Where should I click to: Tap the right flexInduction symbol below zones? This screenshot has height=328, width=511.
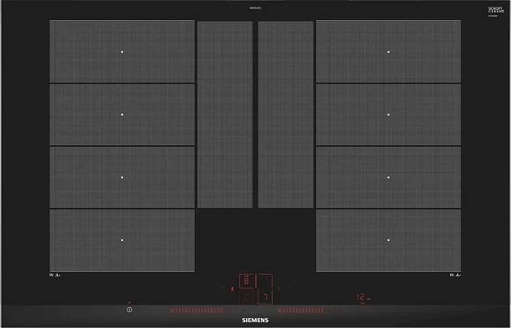455,275
